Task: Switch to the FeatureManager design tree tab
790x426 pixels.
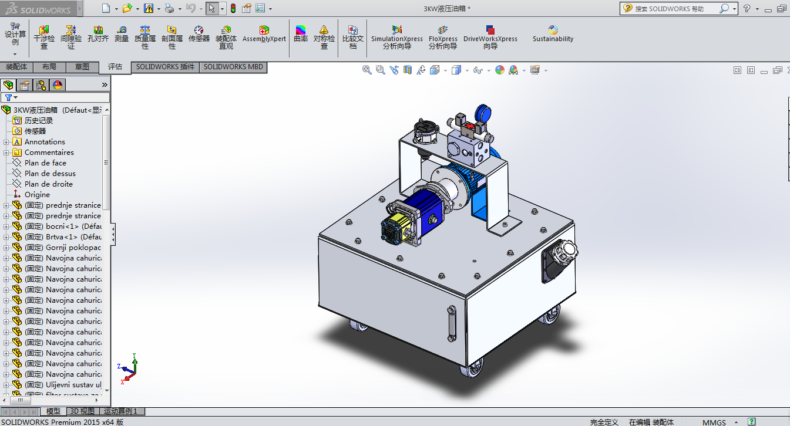Action: coord(8,85)
